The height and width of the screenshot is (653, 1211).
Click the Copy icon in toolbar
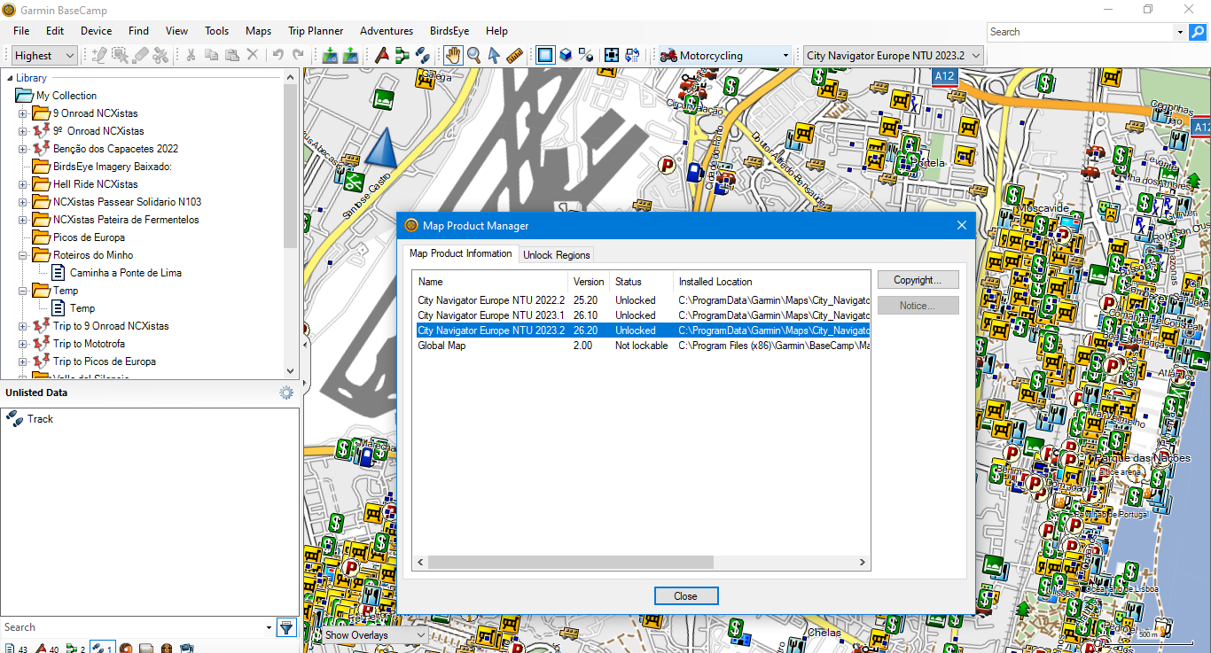(x=211, y=55)
